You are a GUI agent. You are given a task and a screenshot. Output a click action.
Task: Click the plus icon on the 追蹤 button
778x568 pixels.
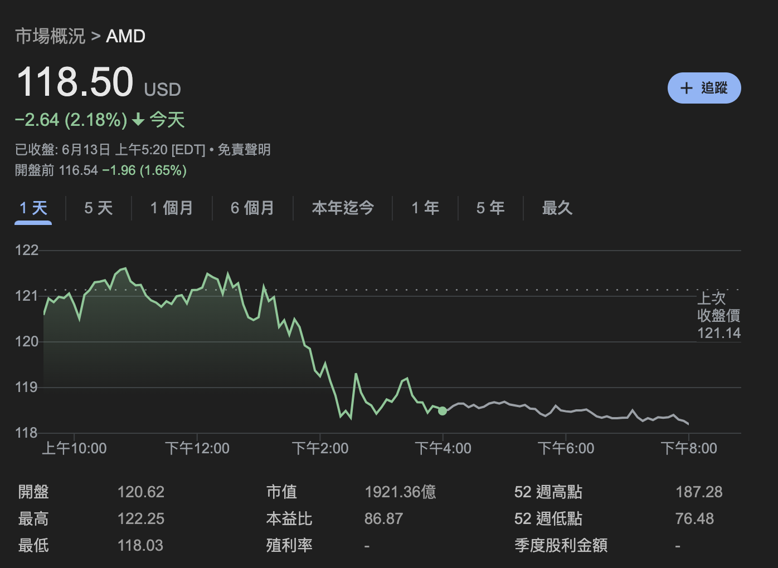pyautogui.click(x=686, y=88)
